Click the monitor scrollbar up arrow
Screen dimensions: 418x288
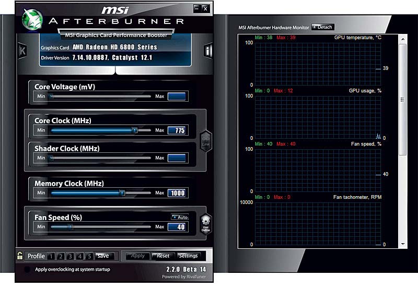(403, 39)
